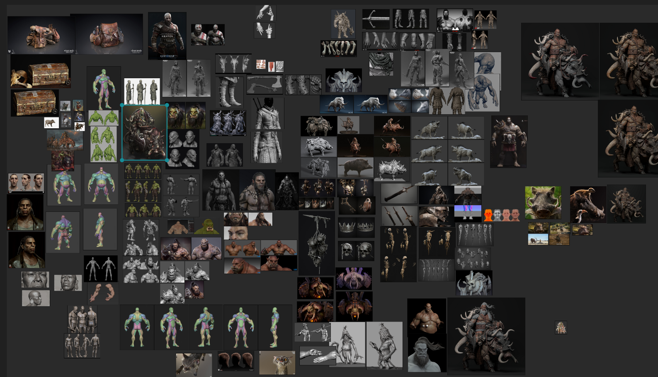Select the two-axes gray model image
This screenshot has height=377, width=658.
(265, 84)
